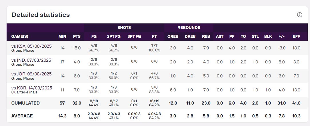Image resolution: width=310 pixels, height=126 pixels.
Task: Click the AVERAGE row label
Action: point(22,116)
